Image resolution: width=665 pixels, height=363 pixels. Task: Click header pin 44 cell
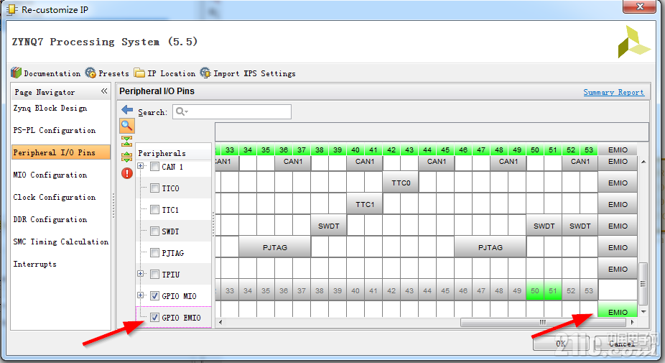[427, 150]
